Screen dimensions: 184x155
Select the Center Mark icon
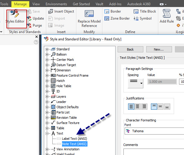[x=53, y=60]
